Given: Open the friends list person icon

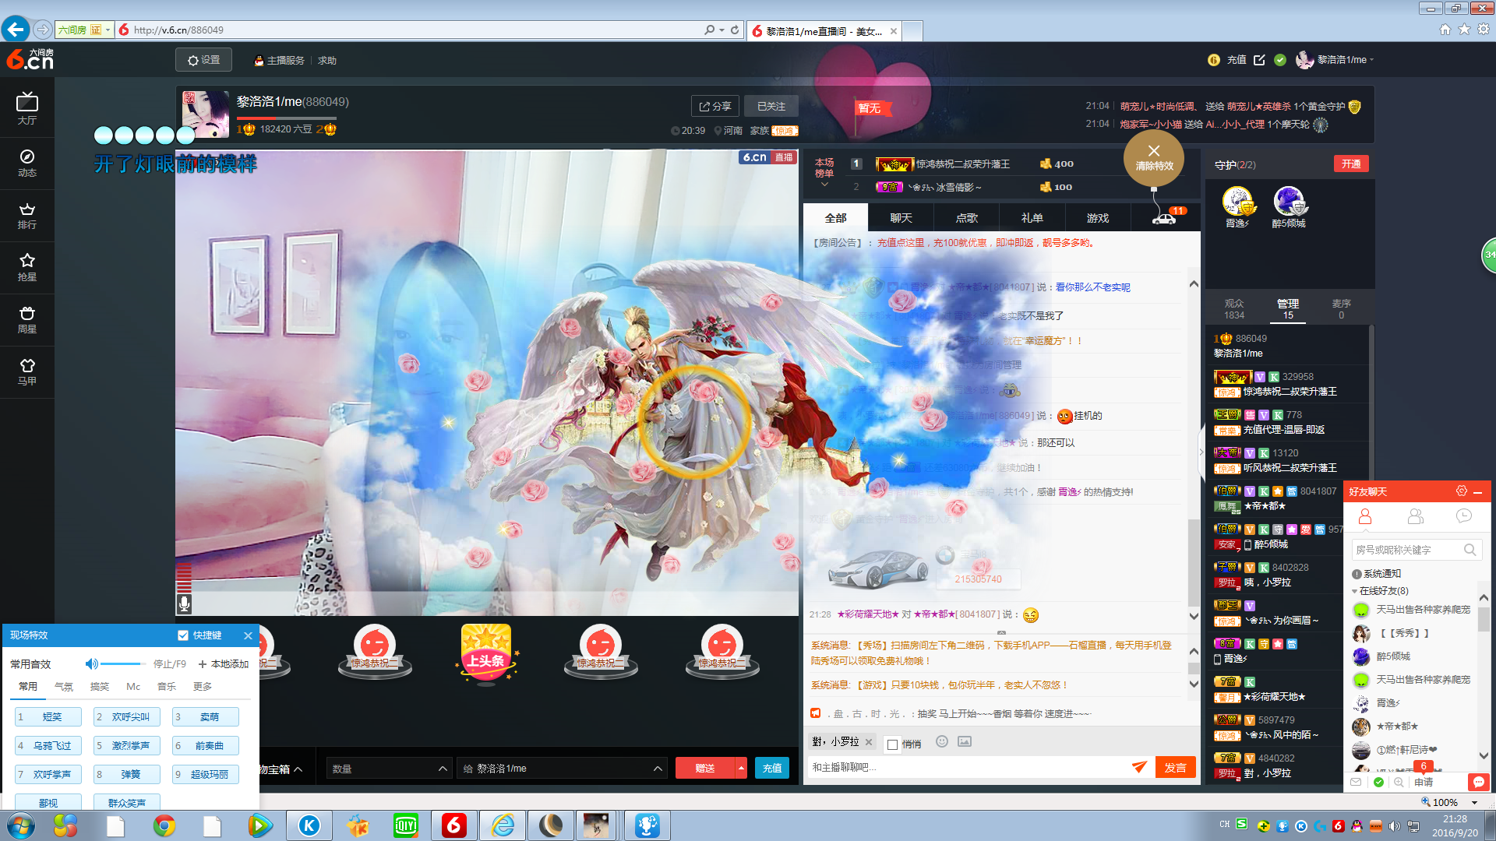Looking at the screenshot, I should [1365, 516].
